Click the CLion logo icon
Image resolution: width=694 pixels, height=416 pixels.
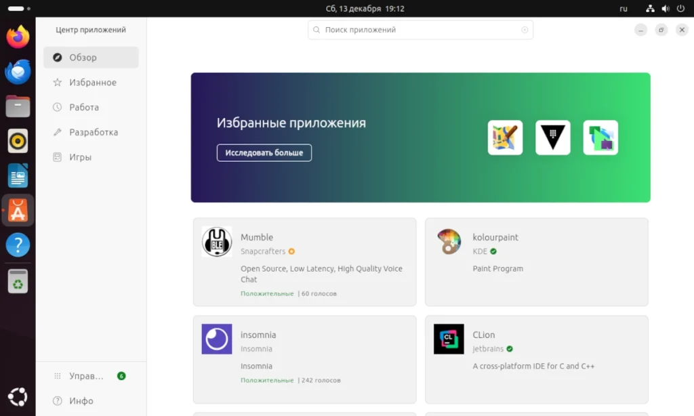coord(449,339)
